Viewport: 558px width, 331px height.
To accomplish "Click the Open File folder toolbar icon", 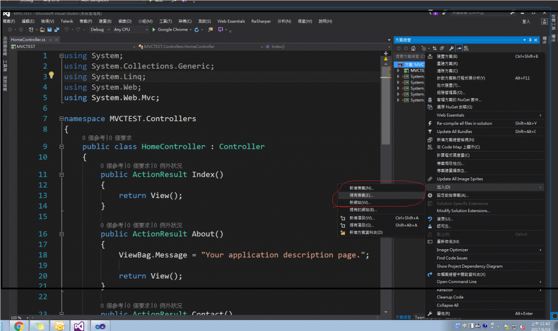I will tap(43, 29).
